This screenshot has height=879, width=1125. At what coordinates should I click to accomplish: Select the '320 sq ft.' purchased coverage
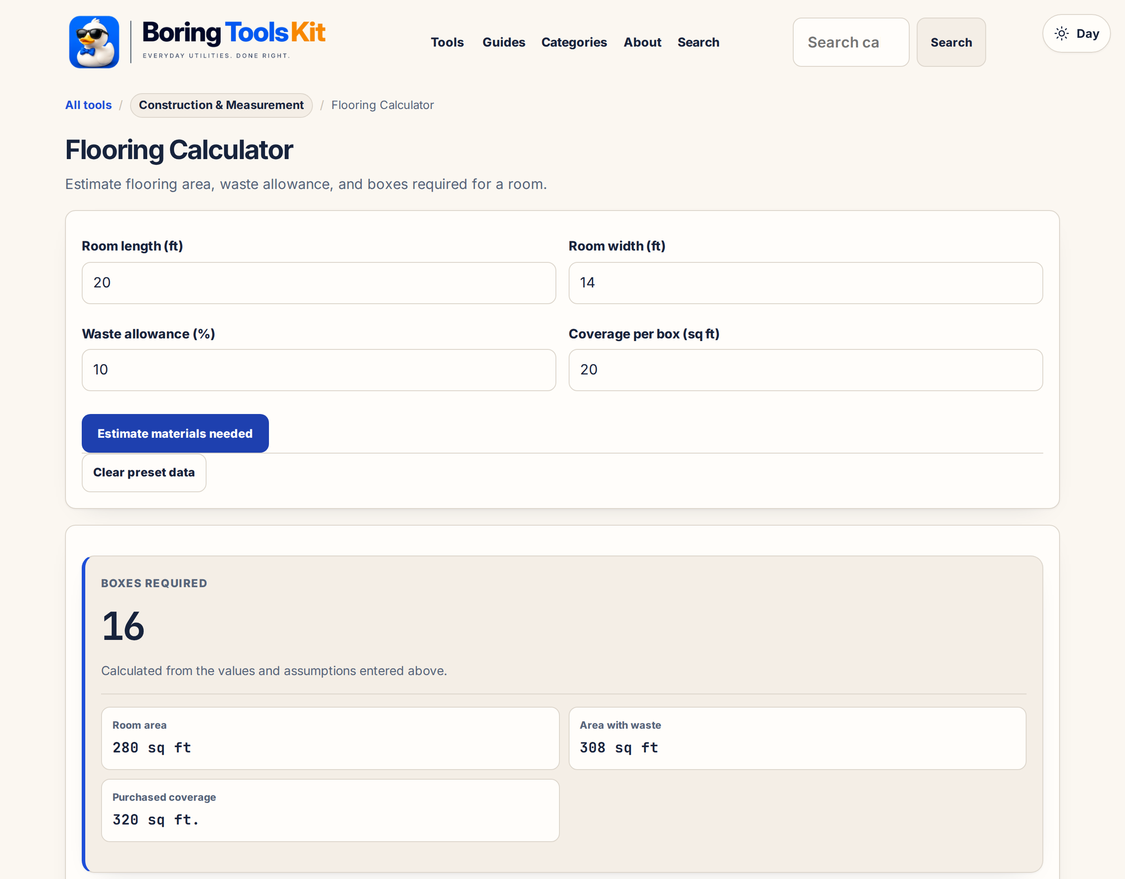coord(156,820)
